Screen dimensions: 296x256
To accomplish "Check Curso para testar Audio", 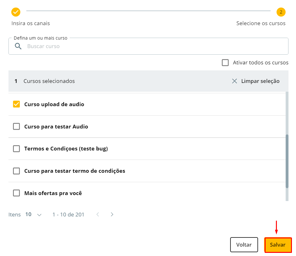I will [16, 127].
